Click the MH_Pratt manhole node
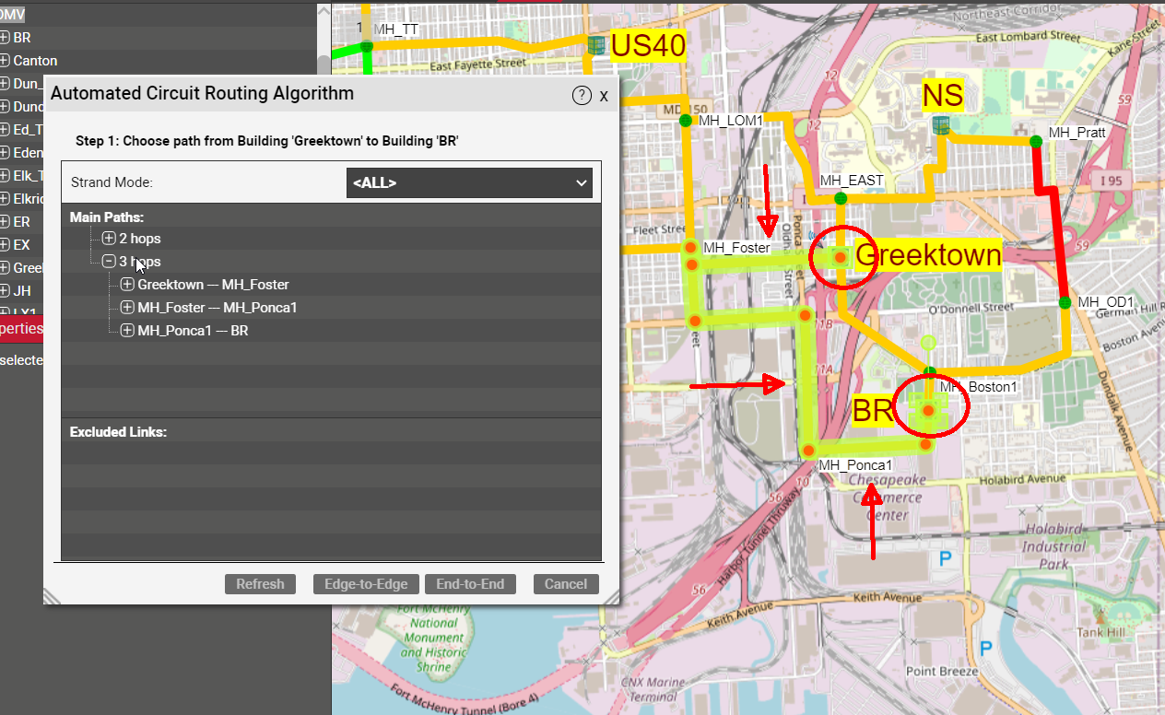Screen dimensions: 1165x715 [x=1037, y=141]
